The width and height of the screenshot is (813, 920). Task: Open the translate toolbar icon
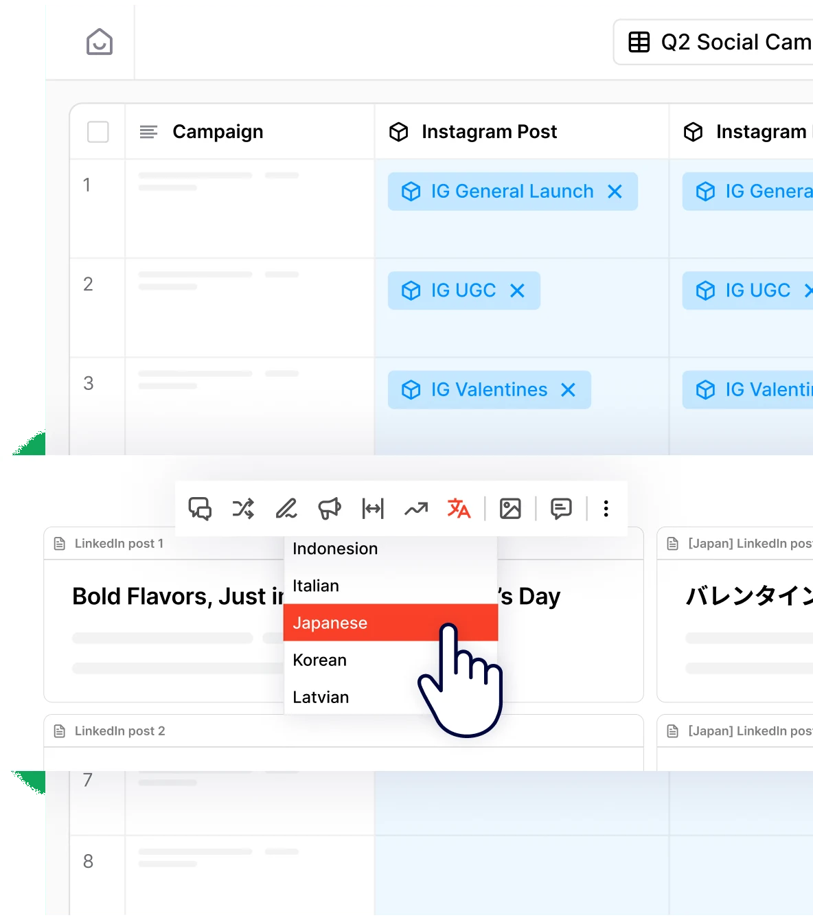pos(459,509)
